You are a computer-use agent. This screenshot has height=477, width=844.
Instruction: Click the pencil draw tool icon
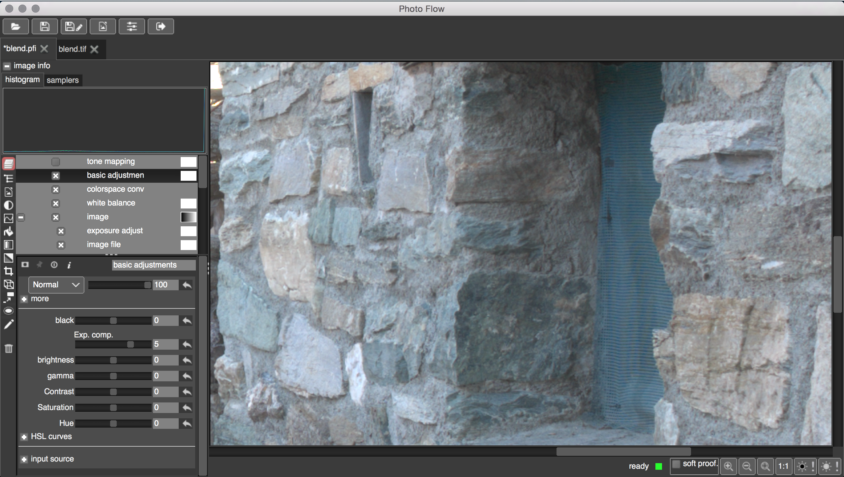(x=9, y=324)
